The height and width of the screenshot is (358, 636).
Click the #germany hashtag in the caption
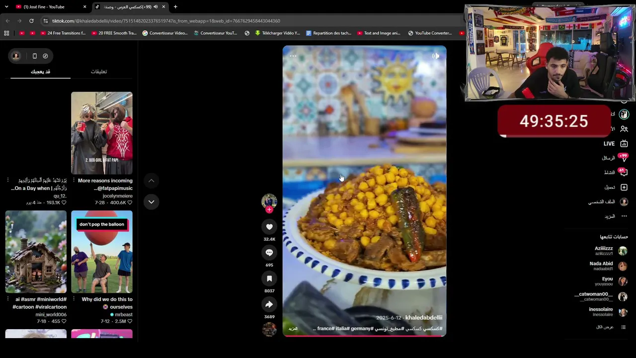(361, 329)
